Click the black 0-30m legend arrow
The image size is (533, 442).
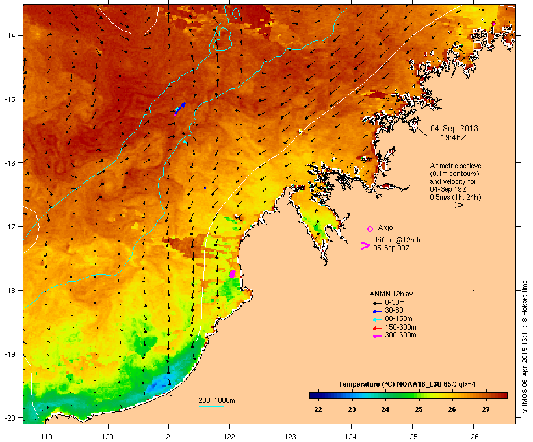point(378,304)
